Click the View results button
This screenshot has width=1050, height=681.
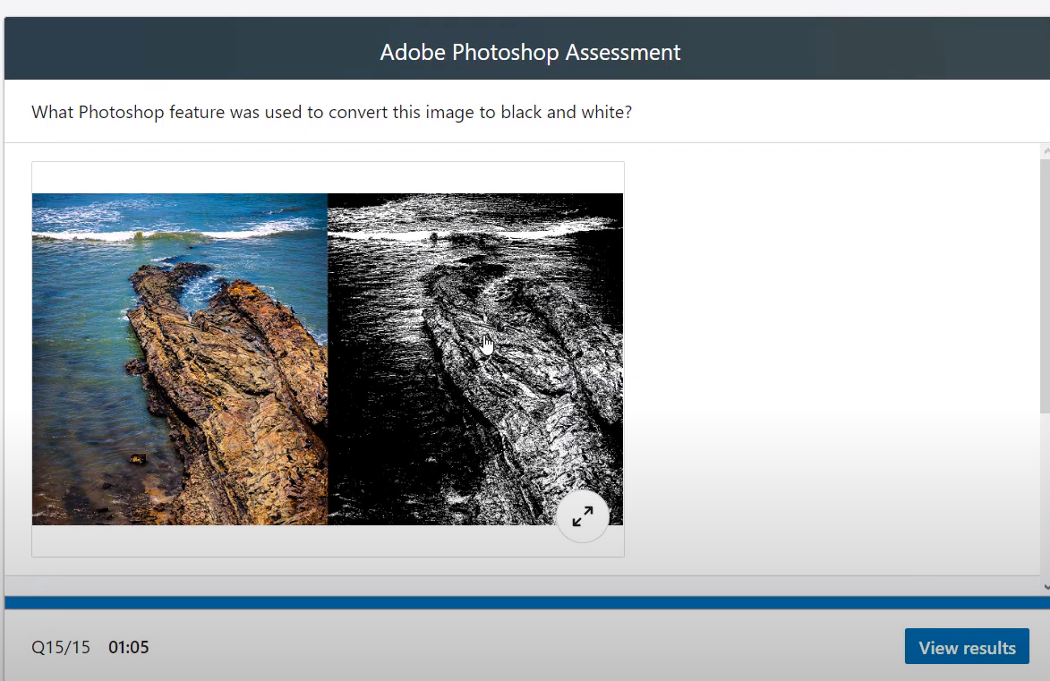(x=967, y=646)
